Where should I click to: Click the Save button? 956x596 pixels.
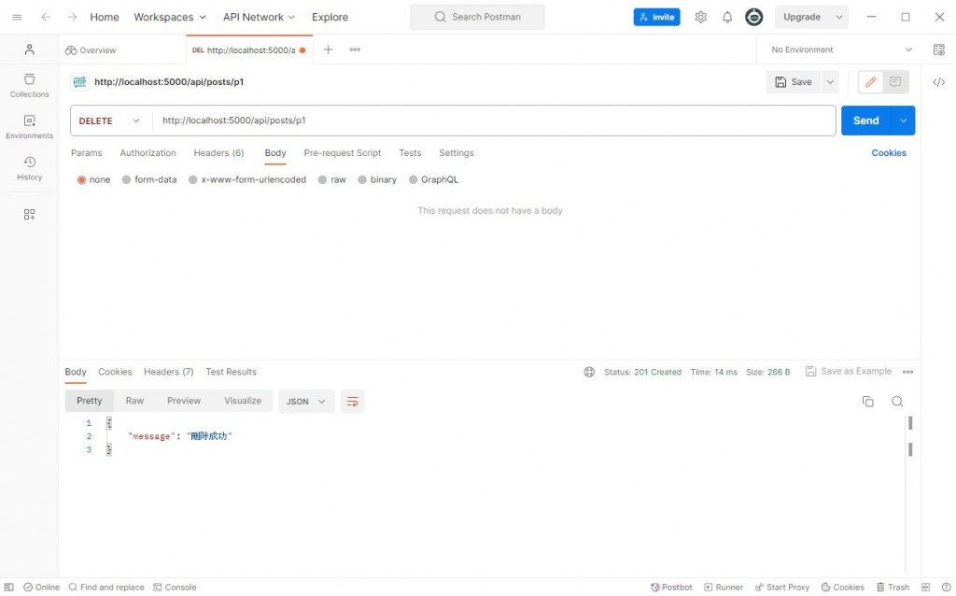tap(794, 82)
